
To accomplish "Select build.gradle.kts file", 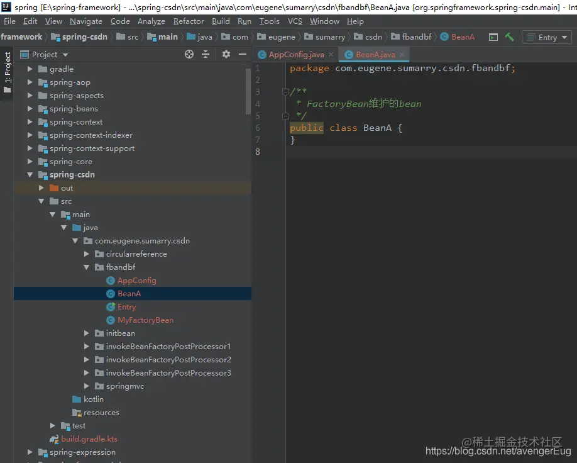I will (x=89, y=439).
